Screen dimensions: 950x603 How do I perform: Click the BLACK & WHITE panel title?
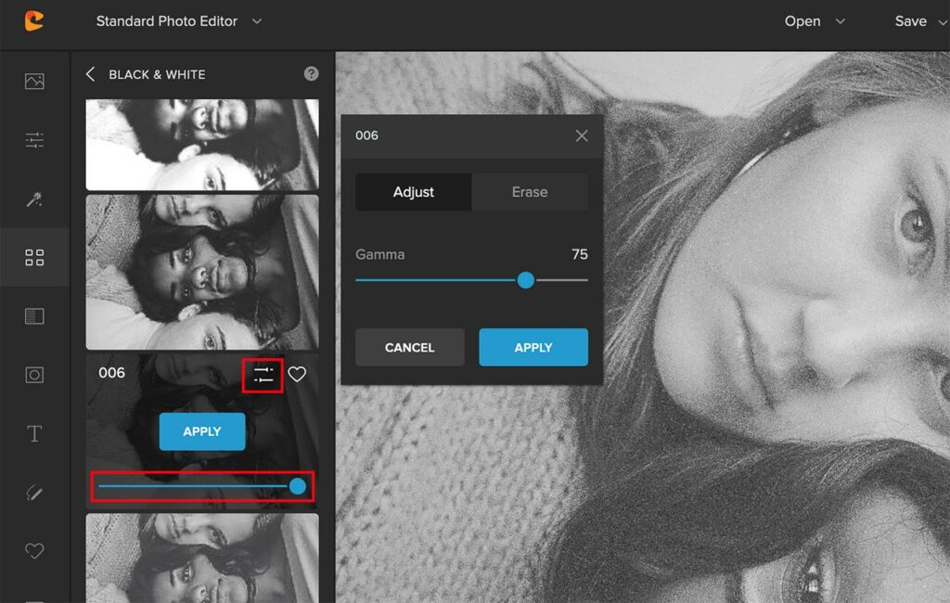[x=157, y=74]
